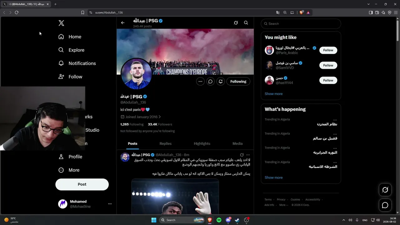Click the zoom magnifier icon in address bar

(x=285, y=12)
